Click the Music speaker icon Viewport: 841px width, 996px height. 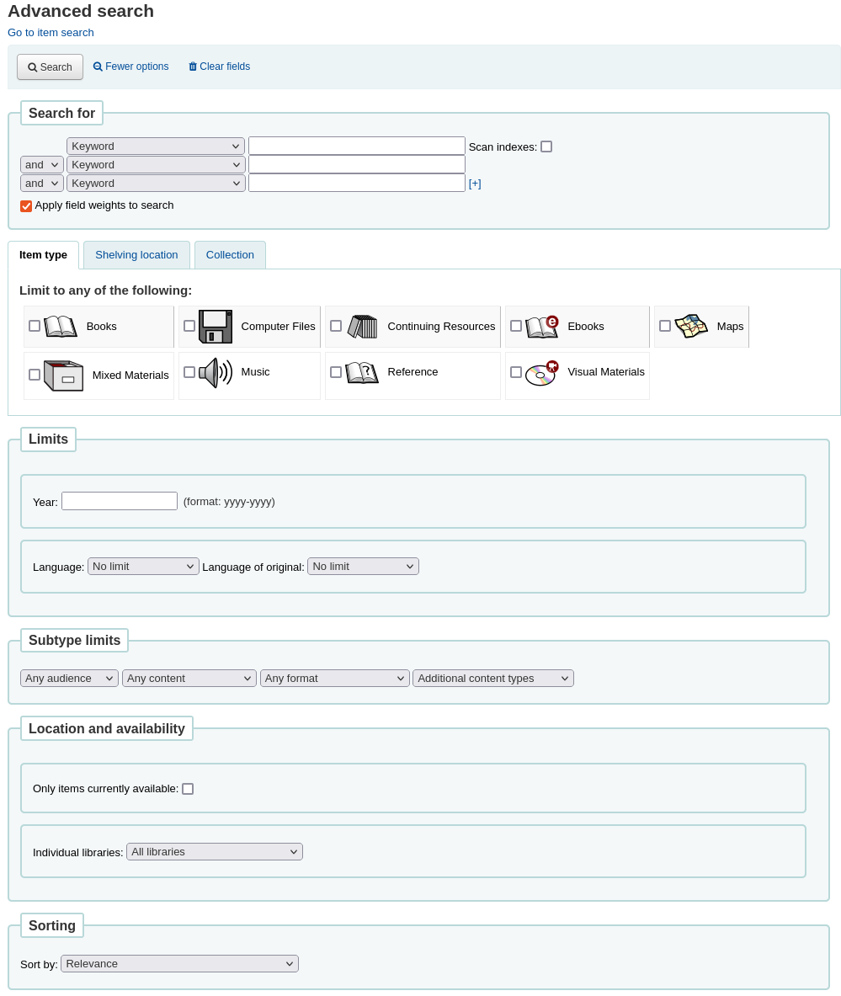point(216,372)
